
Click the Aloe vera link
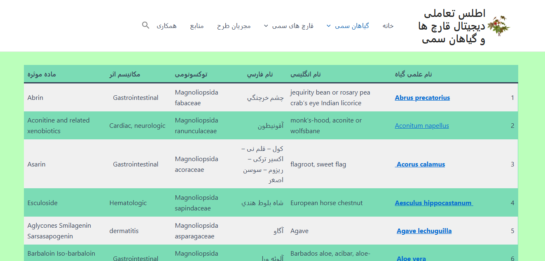coord(411,258)
